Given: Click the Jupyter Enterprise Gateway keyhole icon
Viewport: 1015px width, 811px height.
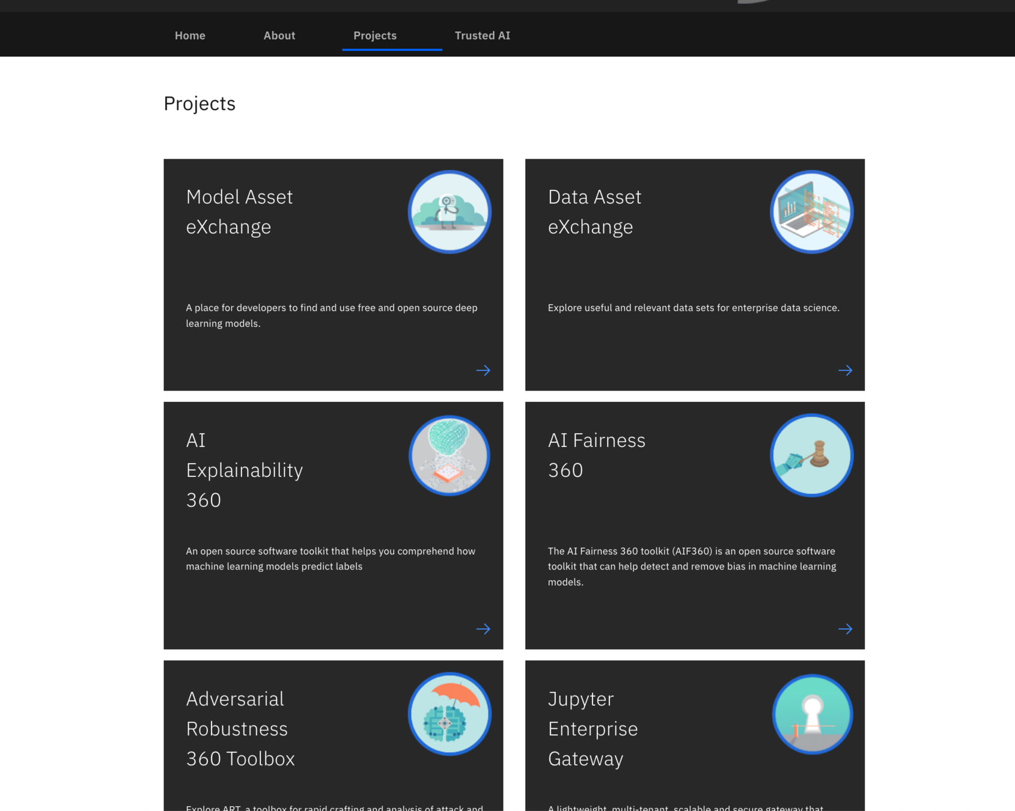Looking at the screenshot, I should click(x=811, y=714).
